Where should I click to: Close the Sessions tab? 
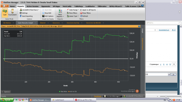pyautogui.click(x=62, y=23)
